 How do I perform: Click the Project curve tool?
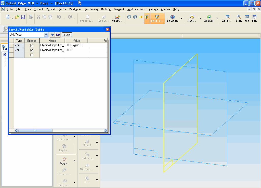pyautogui.click(x=64, y=183)
